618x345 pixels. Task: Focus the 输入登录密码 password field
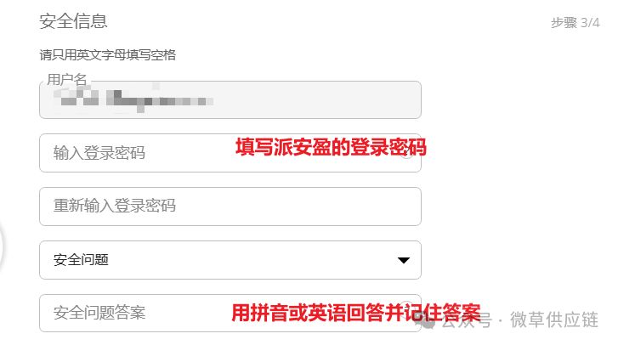pos(230,153)
